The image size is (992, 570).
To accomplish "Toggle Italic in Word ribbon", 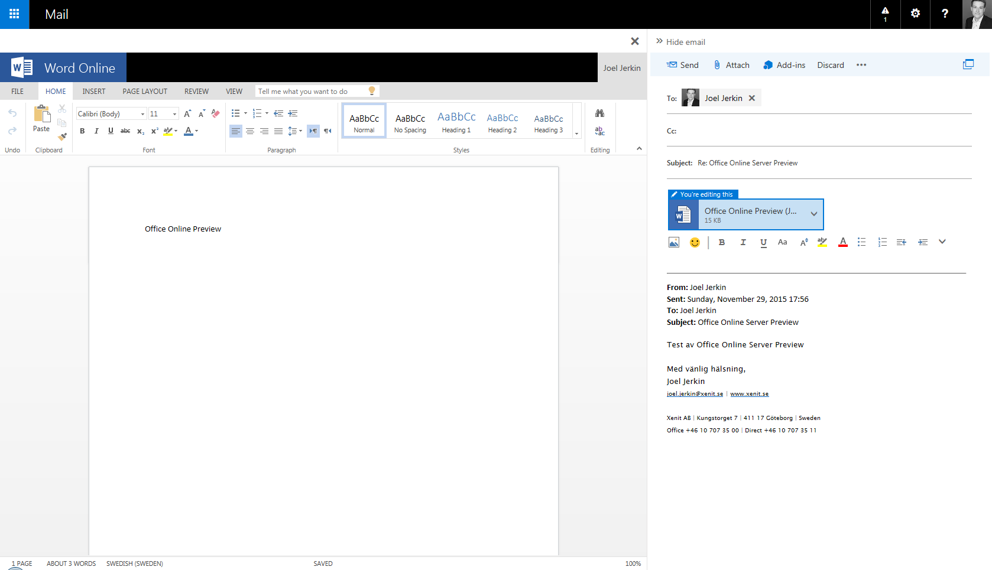I will click(x=96, y=131).
